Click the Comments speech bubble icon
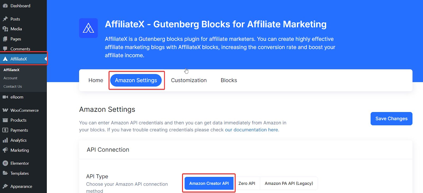This screenshot has height=193, width=423. click(6, 49)
